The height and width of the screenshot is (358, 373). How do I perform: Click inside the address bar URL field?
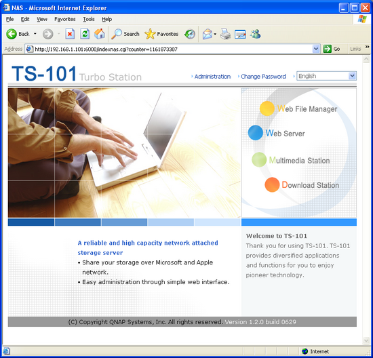coord(173,49)
